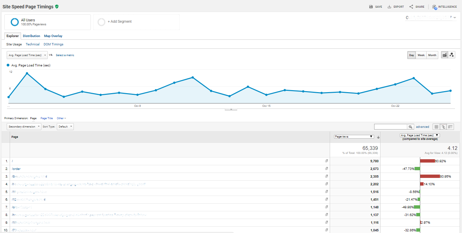Click the search magnifier above the table
The width and height of the screenshot is (462, 233).
click(x=411, y=127)
